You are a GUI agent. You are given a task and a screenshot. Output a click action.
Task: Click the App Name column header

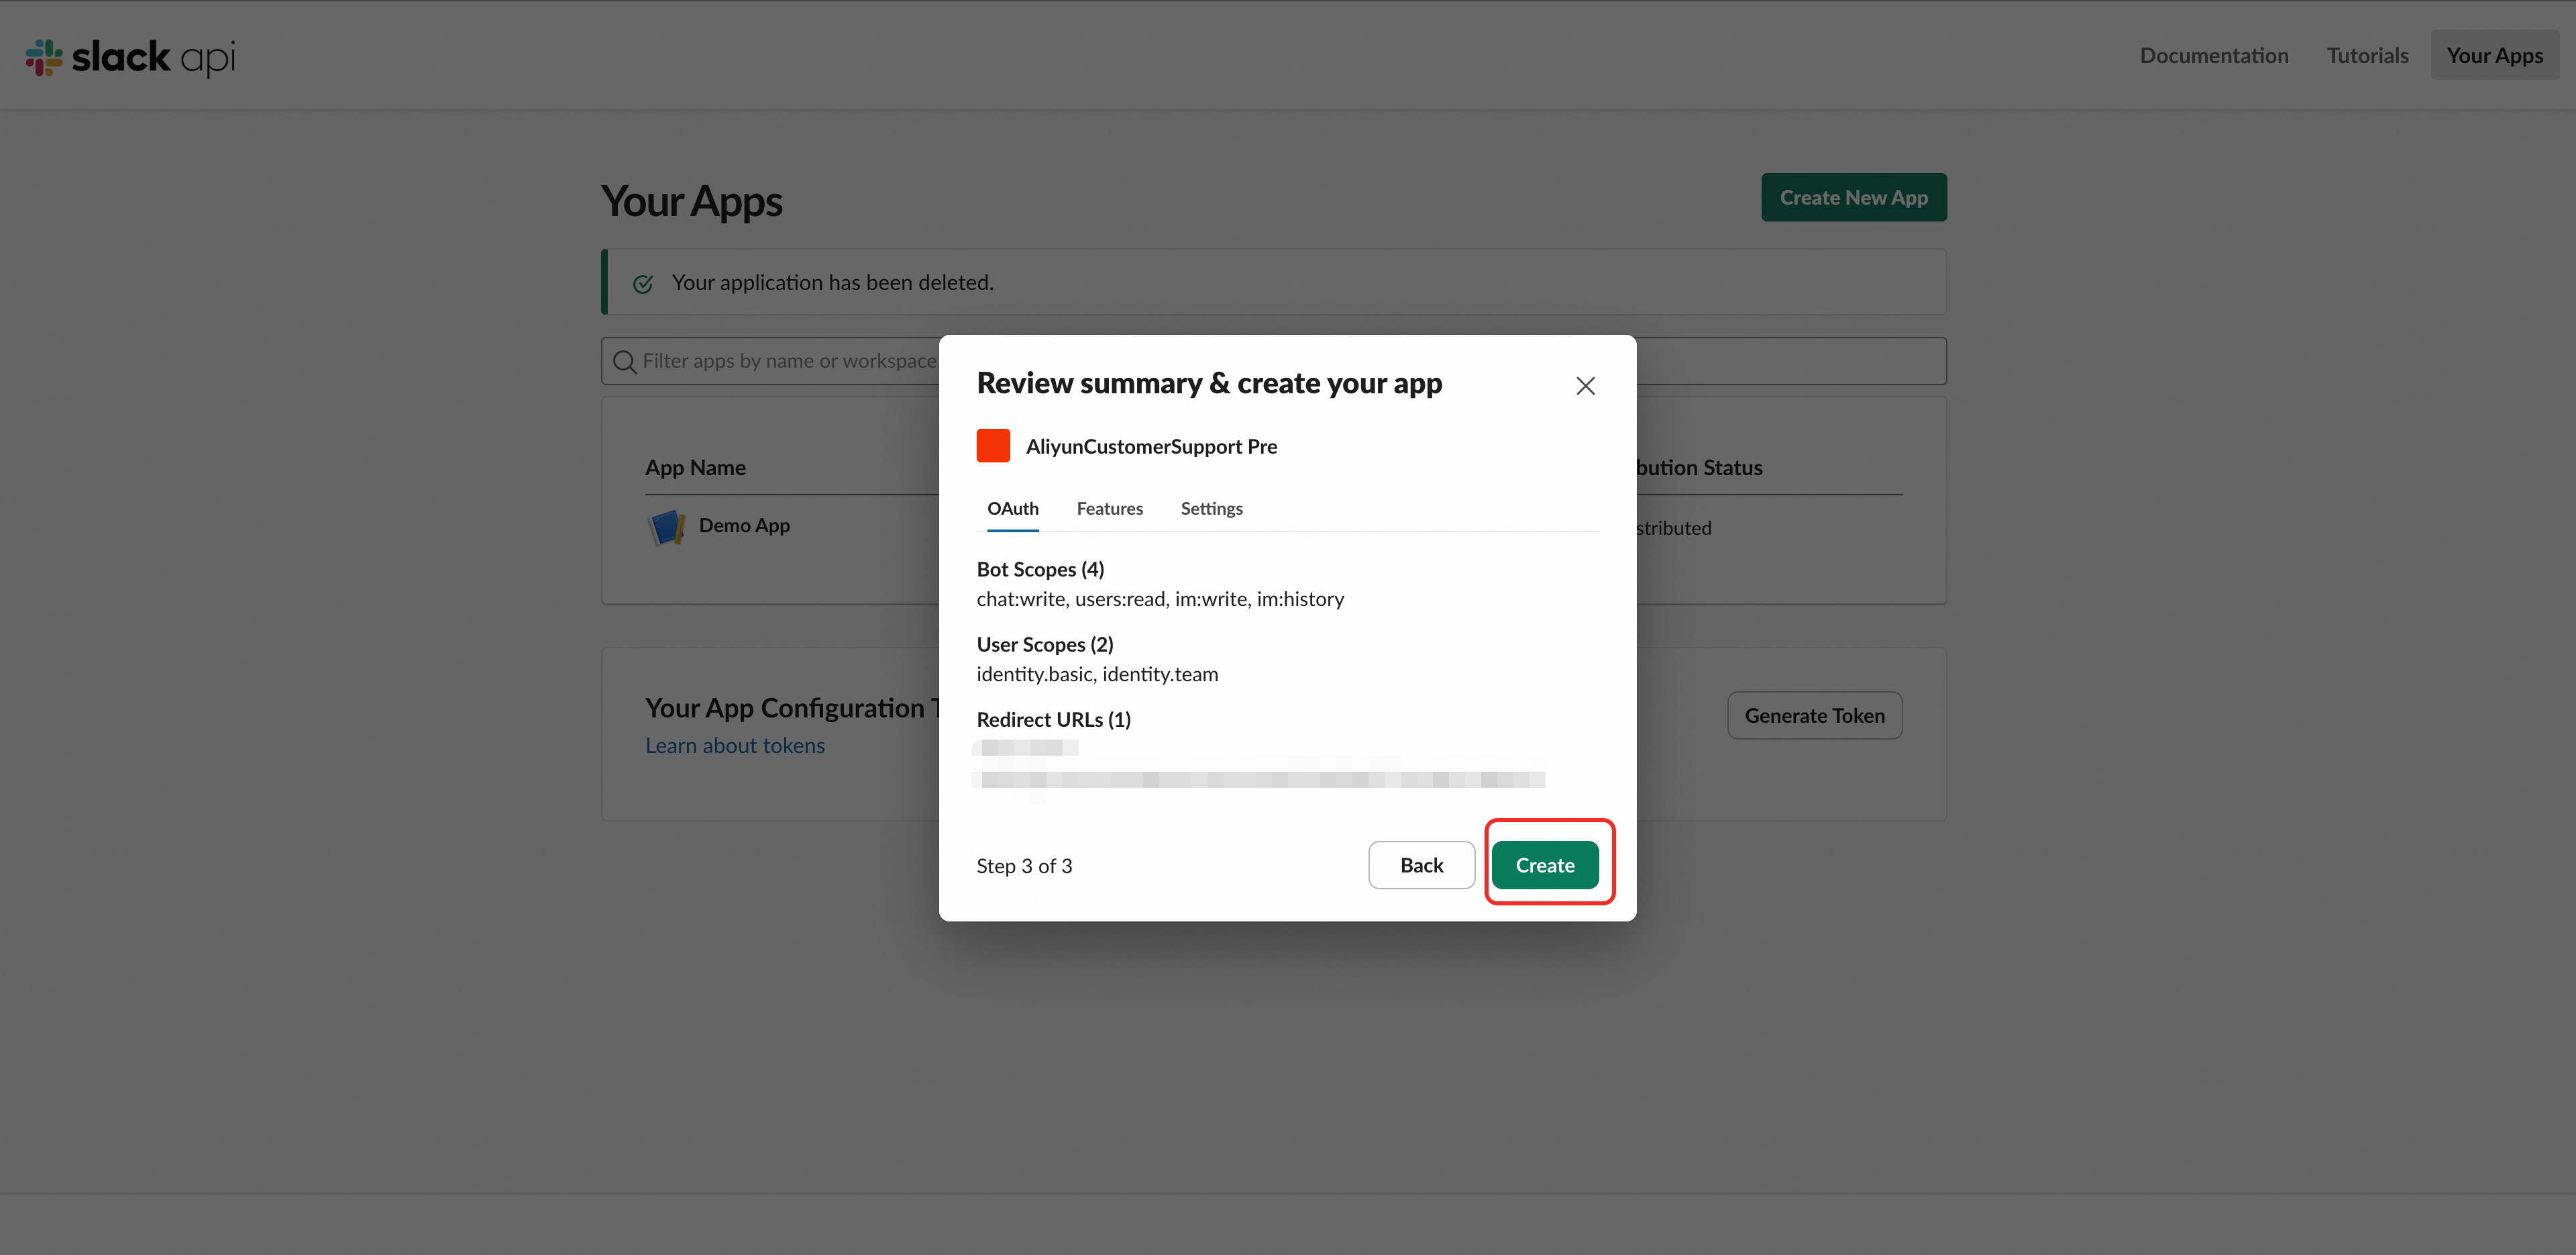695,467
